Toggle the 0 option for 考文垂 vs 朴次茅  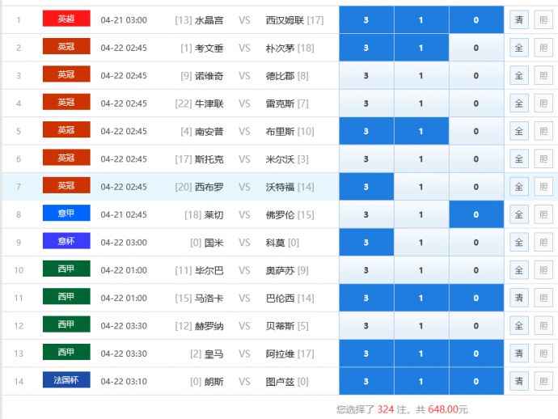476,48
